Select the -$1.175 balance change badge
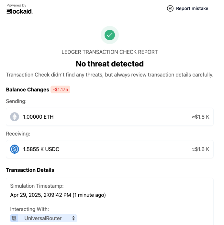224x225 pixels. 60,89
